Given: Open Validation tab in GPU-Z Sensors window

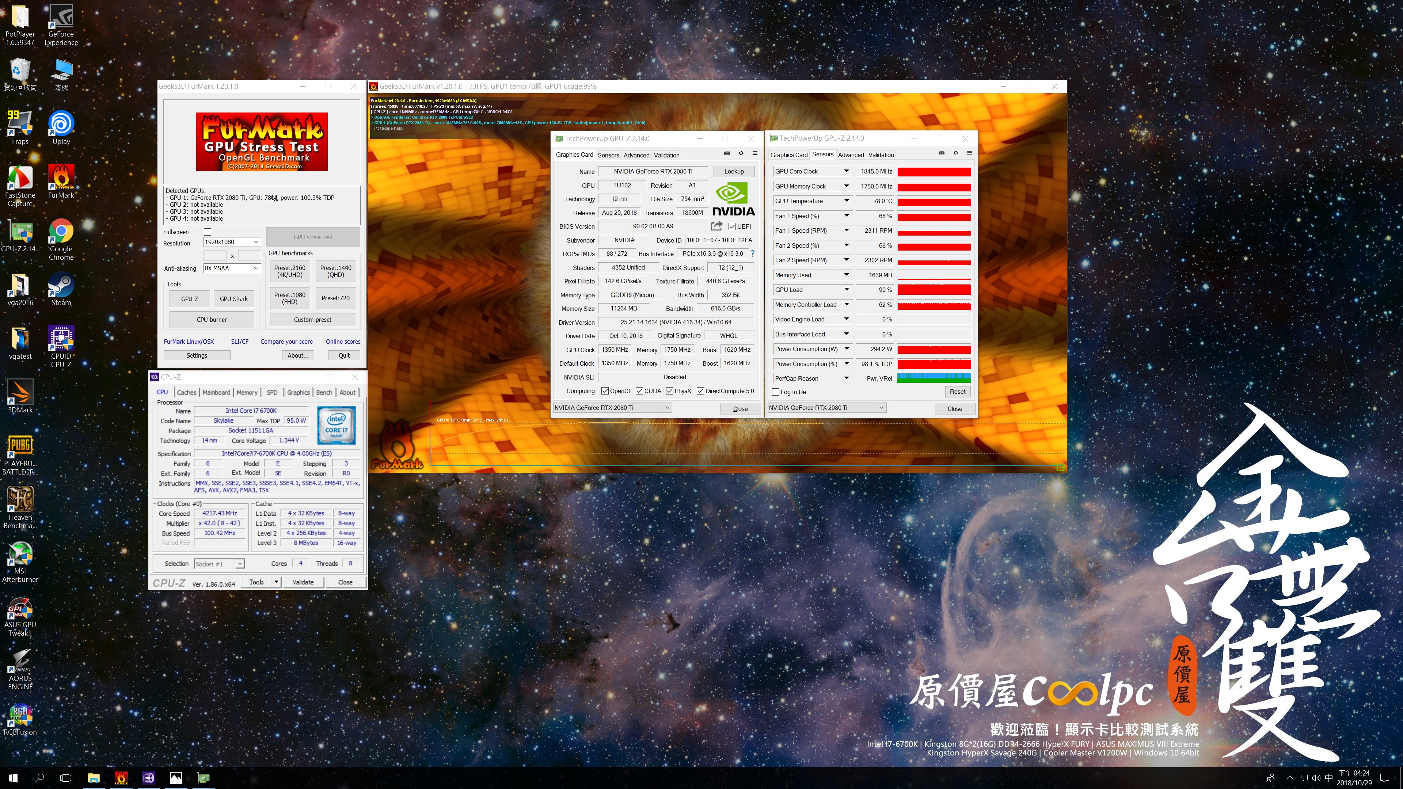Looking at the screenshot, I should [881, 155].
